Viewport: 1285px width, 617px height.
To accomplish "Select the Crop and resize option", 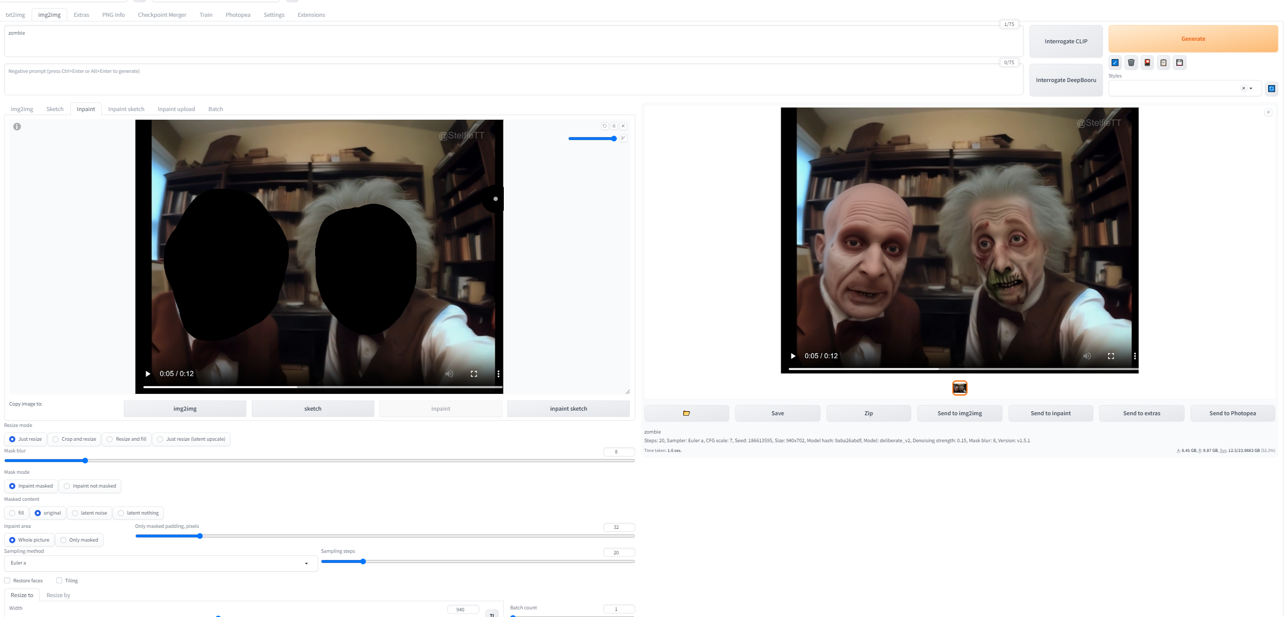I will tap(74, 439).
